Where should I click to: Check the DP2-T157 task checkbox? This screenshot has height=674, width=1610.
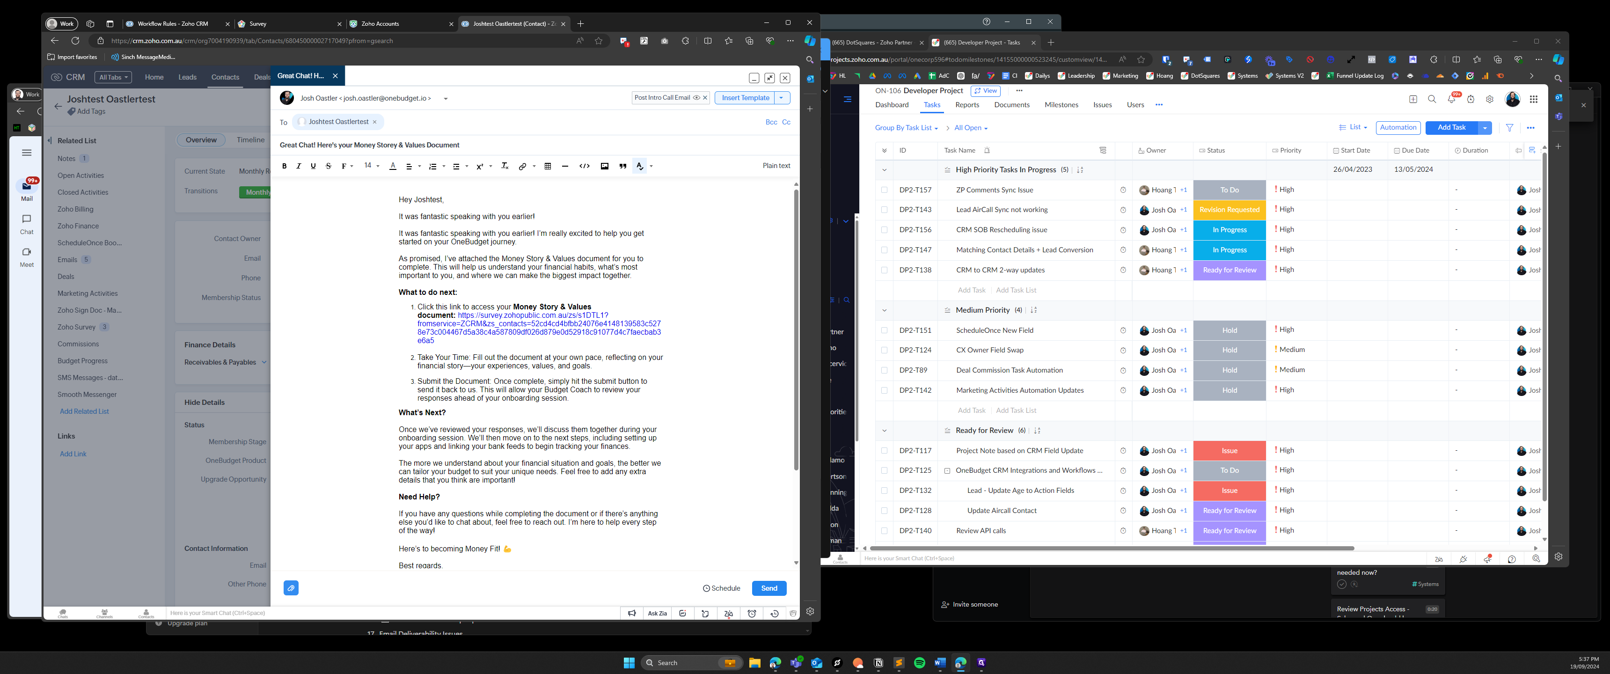click(884, 190)
